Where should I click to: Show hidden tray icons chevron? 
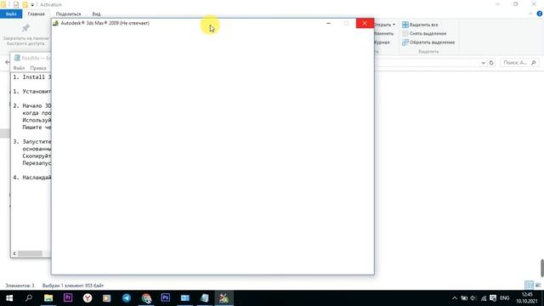point(455,298)
